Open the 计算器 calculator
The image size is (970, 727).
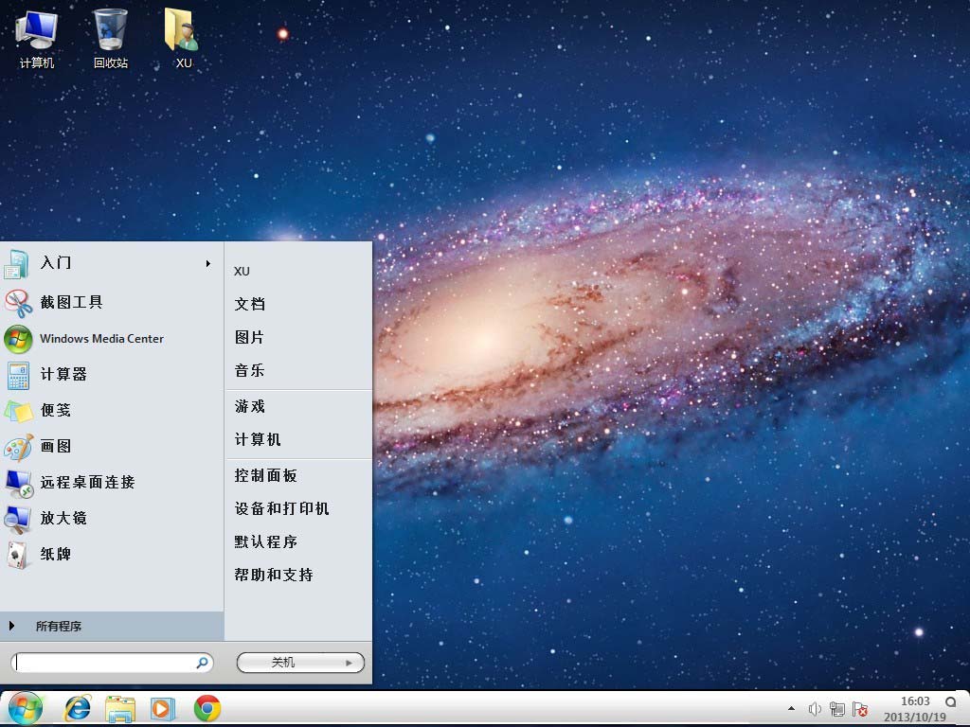(x=63, y=375)
